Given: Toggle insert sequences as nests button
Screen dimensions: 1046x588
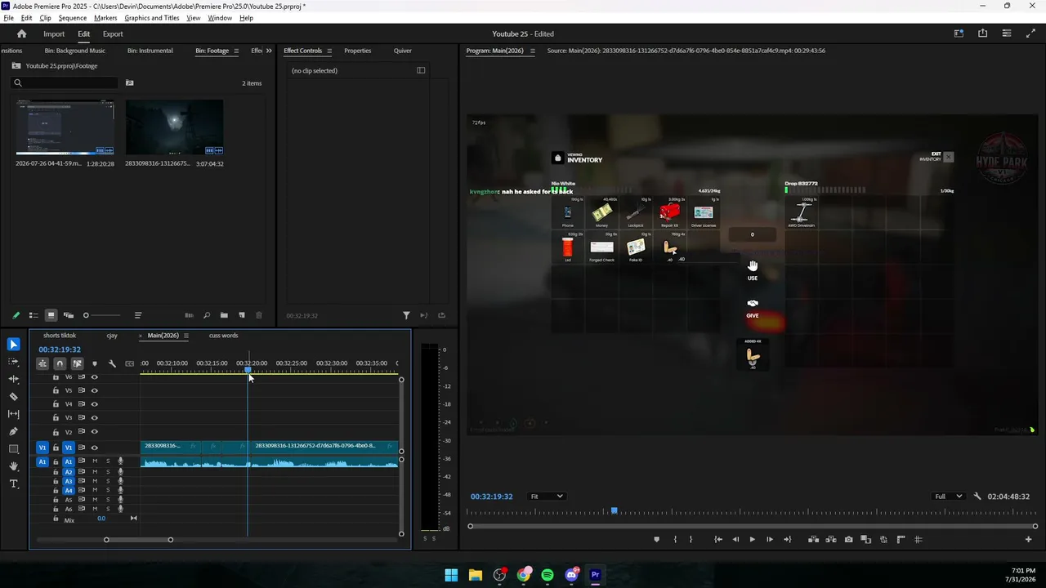Looking at the screenshot, I should point(42,363).
